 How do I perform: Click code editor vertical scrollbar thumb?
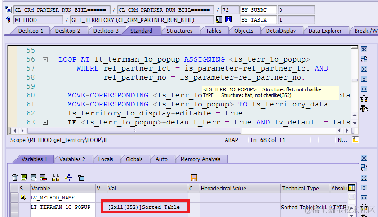(354, 80)
